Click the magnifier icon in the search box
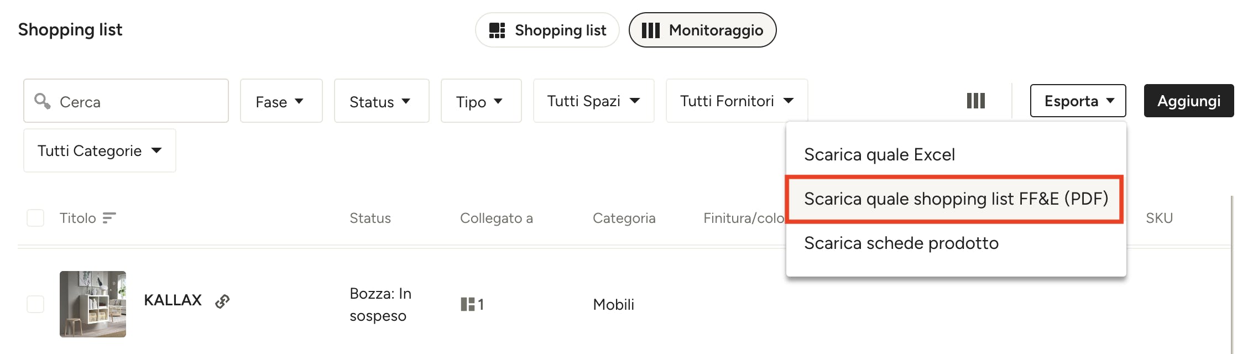The image size is (1253, 354). 43,101
